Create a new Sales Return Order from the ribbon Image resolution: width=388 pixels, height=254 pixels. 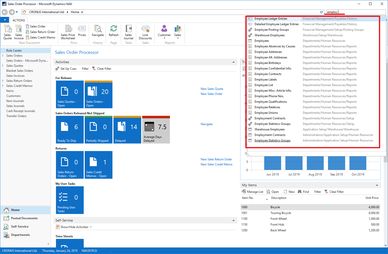(40, 32)
